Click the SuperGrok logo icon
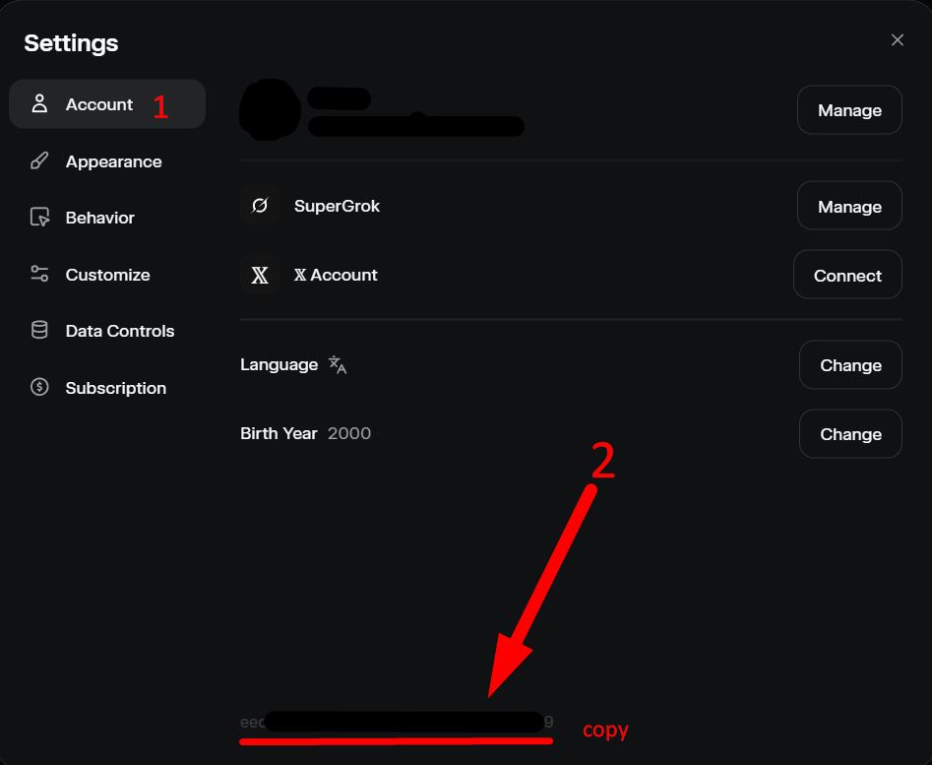Viewport: 932px width, 765px height. tap(260, 206)
